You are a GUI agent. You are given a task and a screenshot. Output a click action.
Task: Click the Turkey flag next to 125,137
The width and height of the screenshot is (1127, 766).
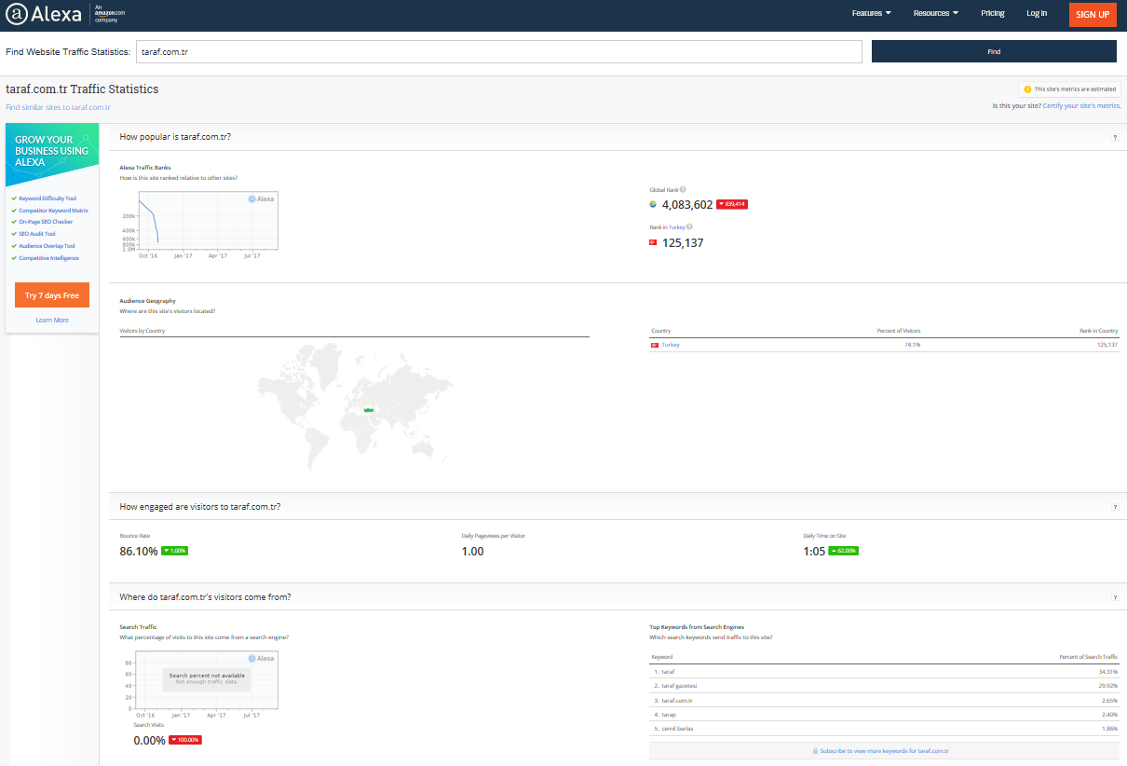point(654,242)
